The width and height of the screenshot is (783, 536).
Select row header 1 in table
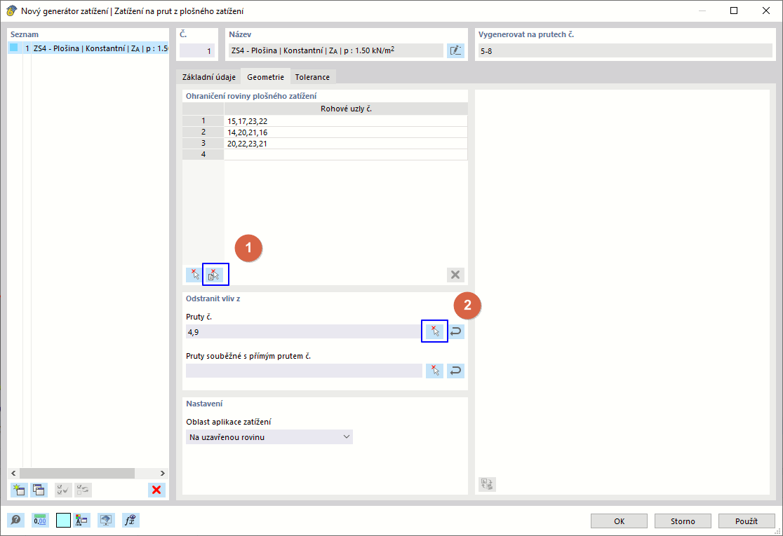pyautogui.click(x=203, y=121)
